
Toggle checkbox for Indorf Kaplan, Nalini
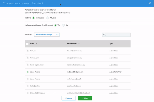pyautogui.click(x=27, y=65)
